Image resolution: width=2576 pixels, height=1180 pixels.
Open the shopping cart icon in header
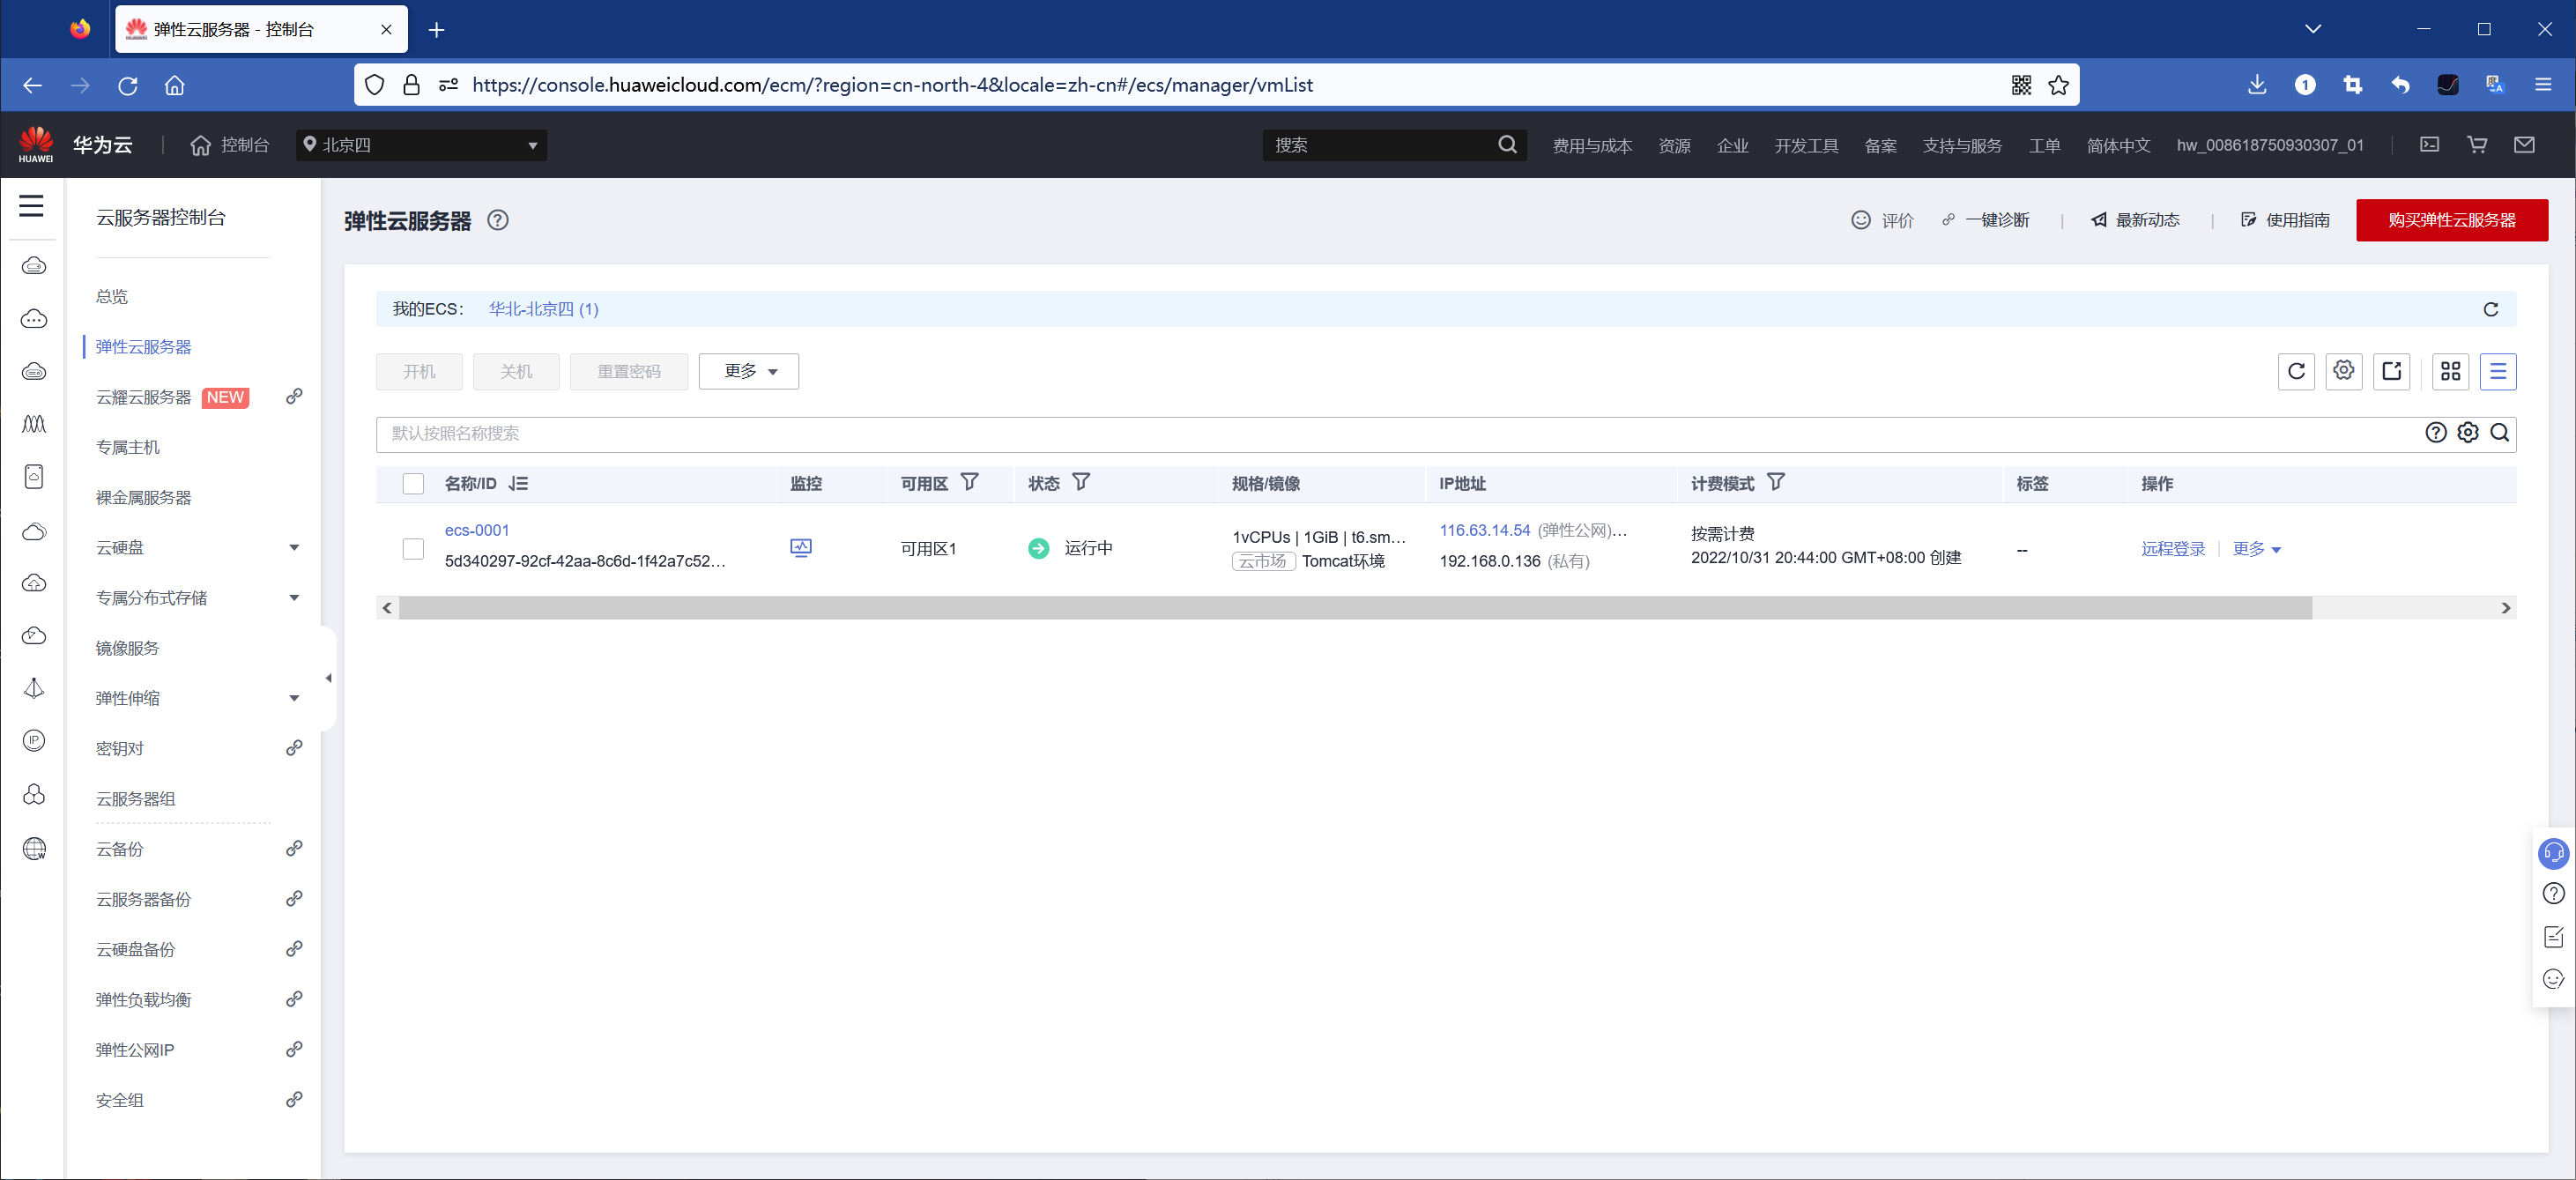pyautogui.click(x=2476, y=145)
